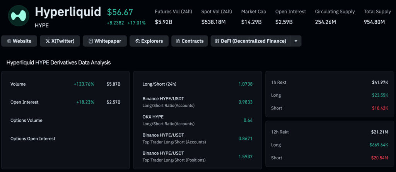Click the globe icon on Website button

(9, 41)
